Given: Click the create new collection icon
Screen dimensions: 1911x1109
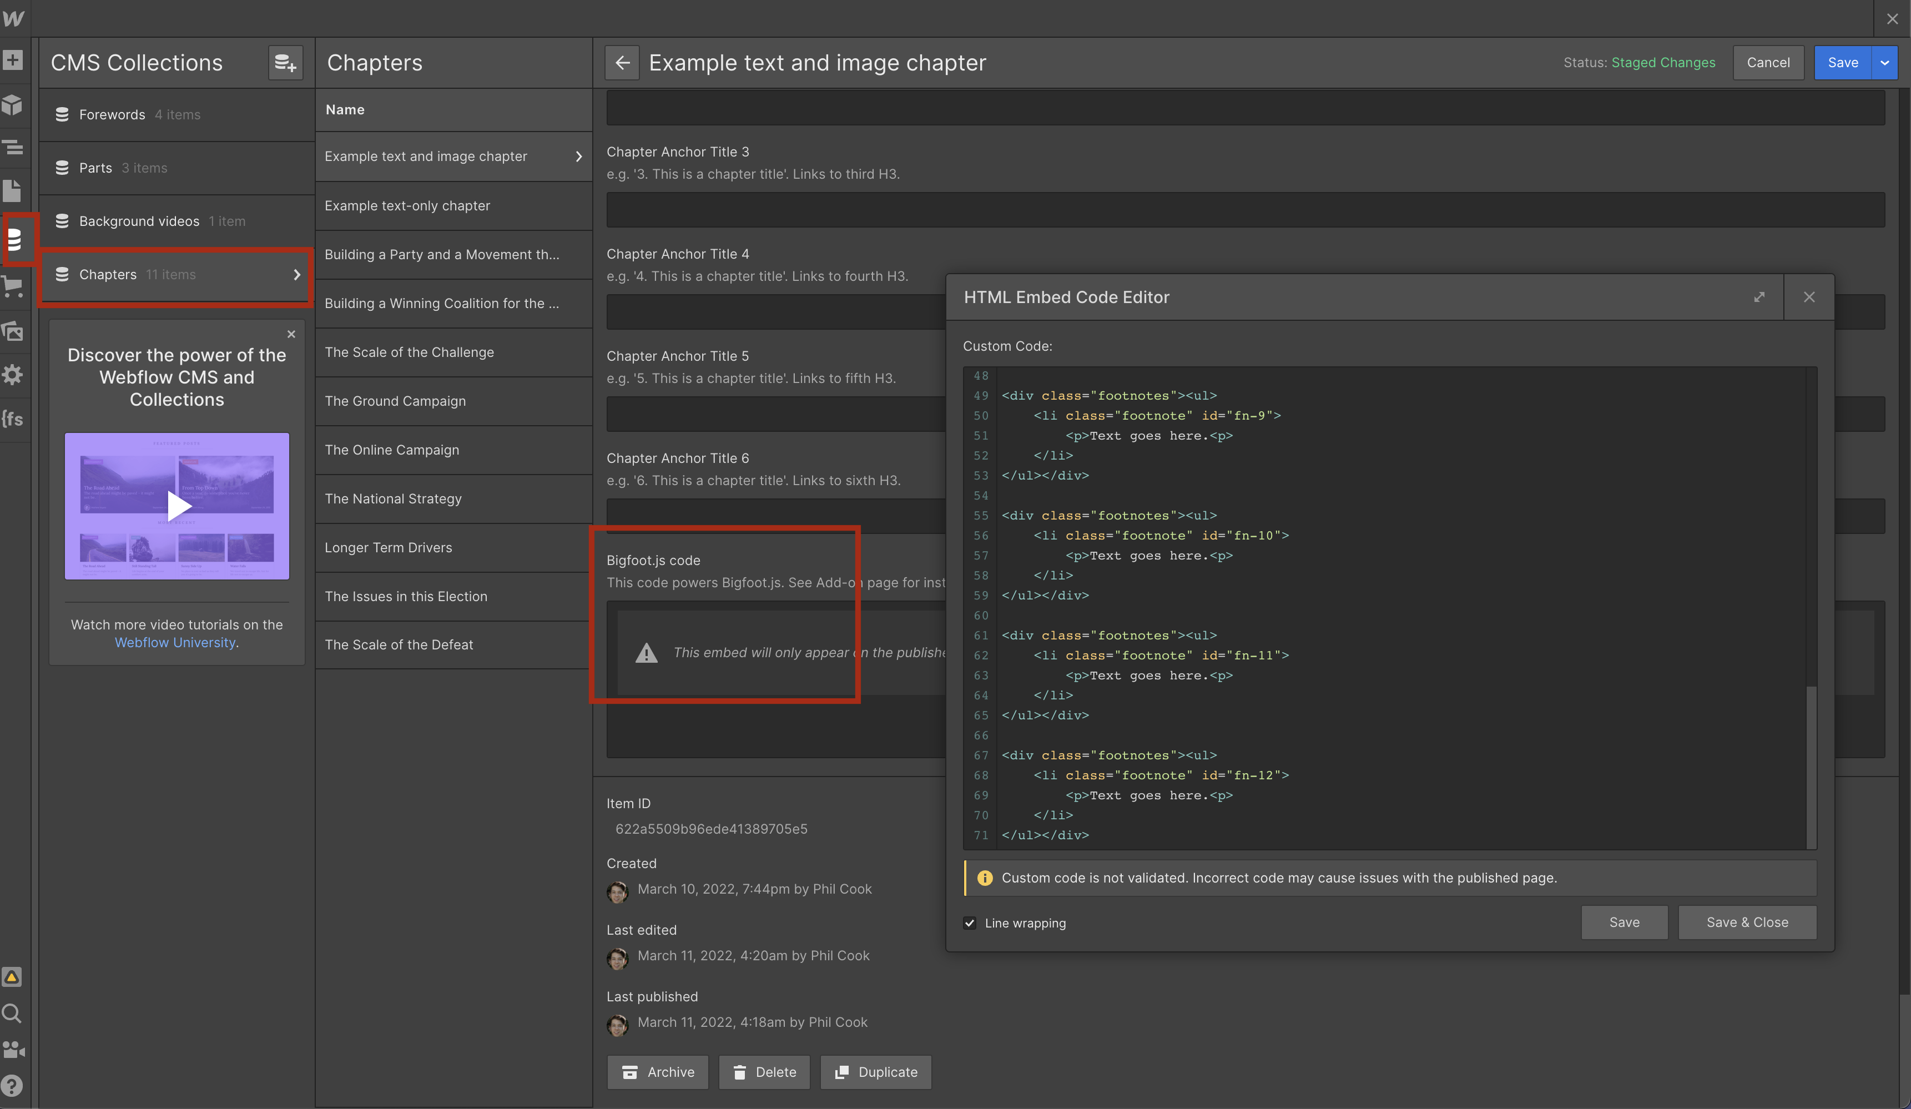Looking at the screenshot, I should (x=285, y=63).
